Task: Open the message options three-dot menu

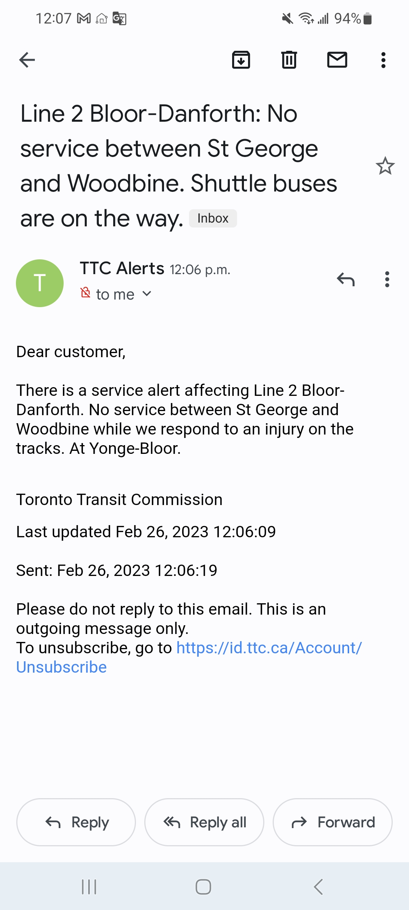Action: click(387, 279)
